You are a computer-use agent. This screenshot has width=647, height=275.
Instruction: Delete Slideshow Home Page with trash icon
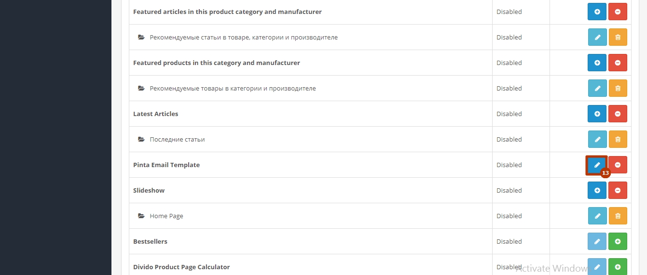(x=618, y=216)
